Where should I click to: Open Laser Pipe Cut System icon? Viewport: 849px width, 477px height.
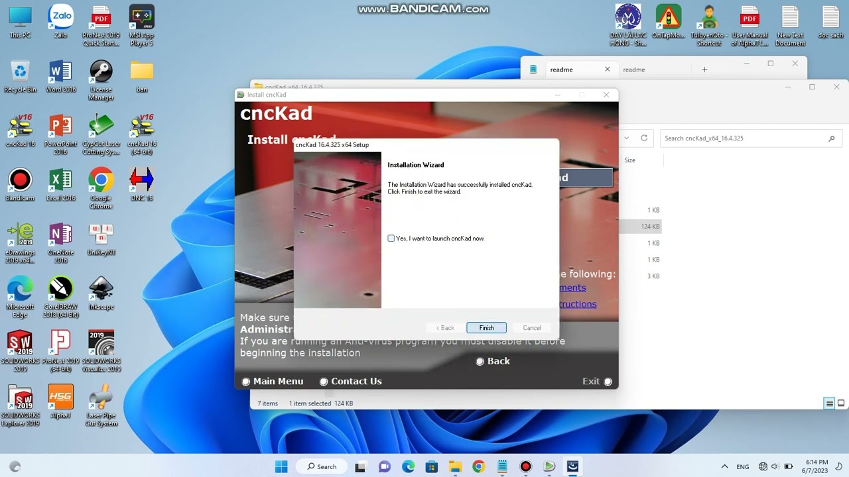click(101, 406)
